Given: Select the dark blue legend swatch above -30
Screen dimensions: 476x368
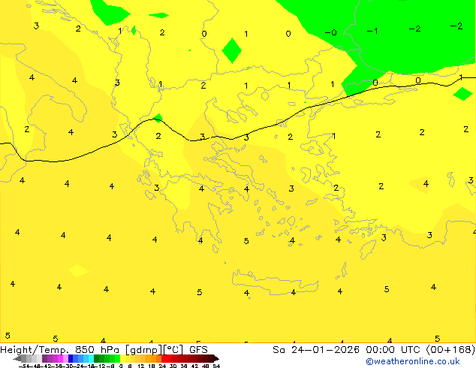Looking at the screenshot, I should pos(71,358).
